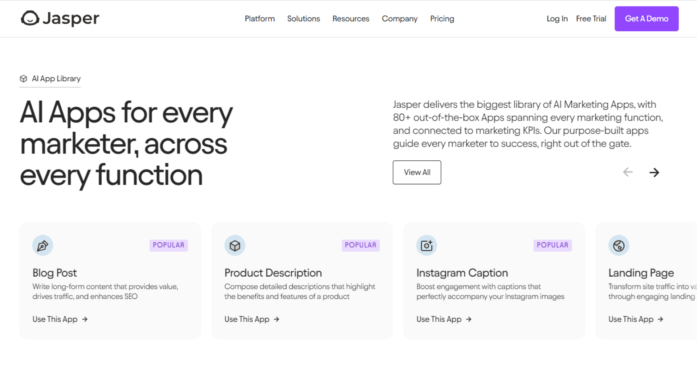The width and height of the screenshot is (697, 392).
Task: Click the backward navigation arrow
Action: pos(627,172)
